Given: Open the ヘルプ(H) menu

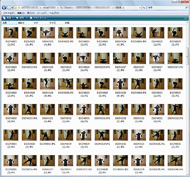Looking at the screenshot, I should (x=54, y=13).
